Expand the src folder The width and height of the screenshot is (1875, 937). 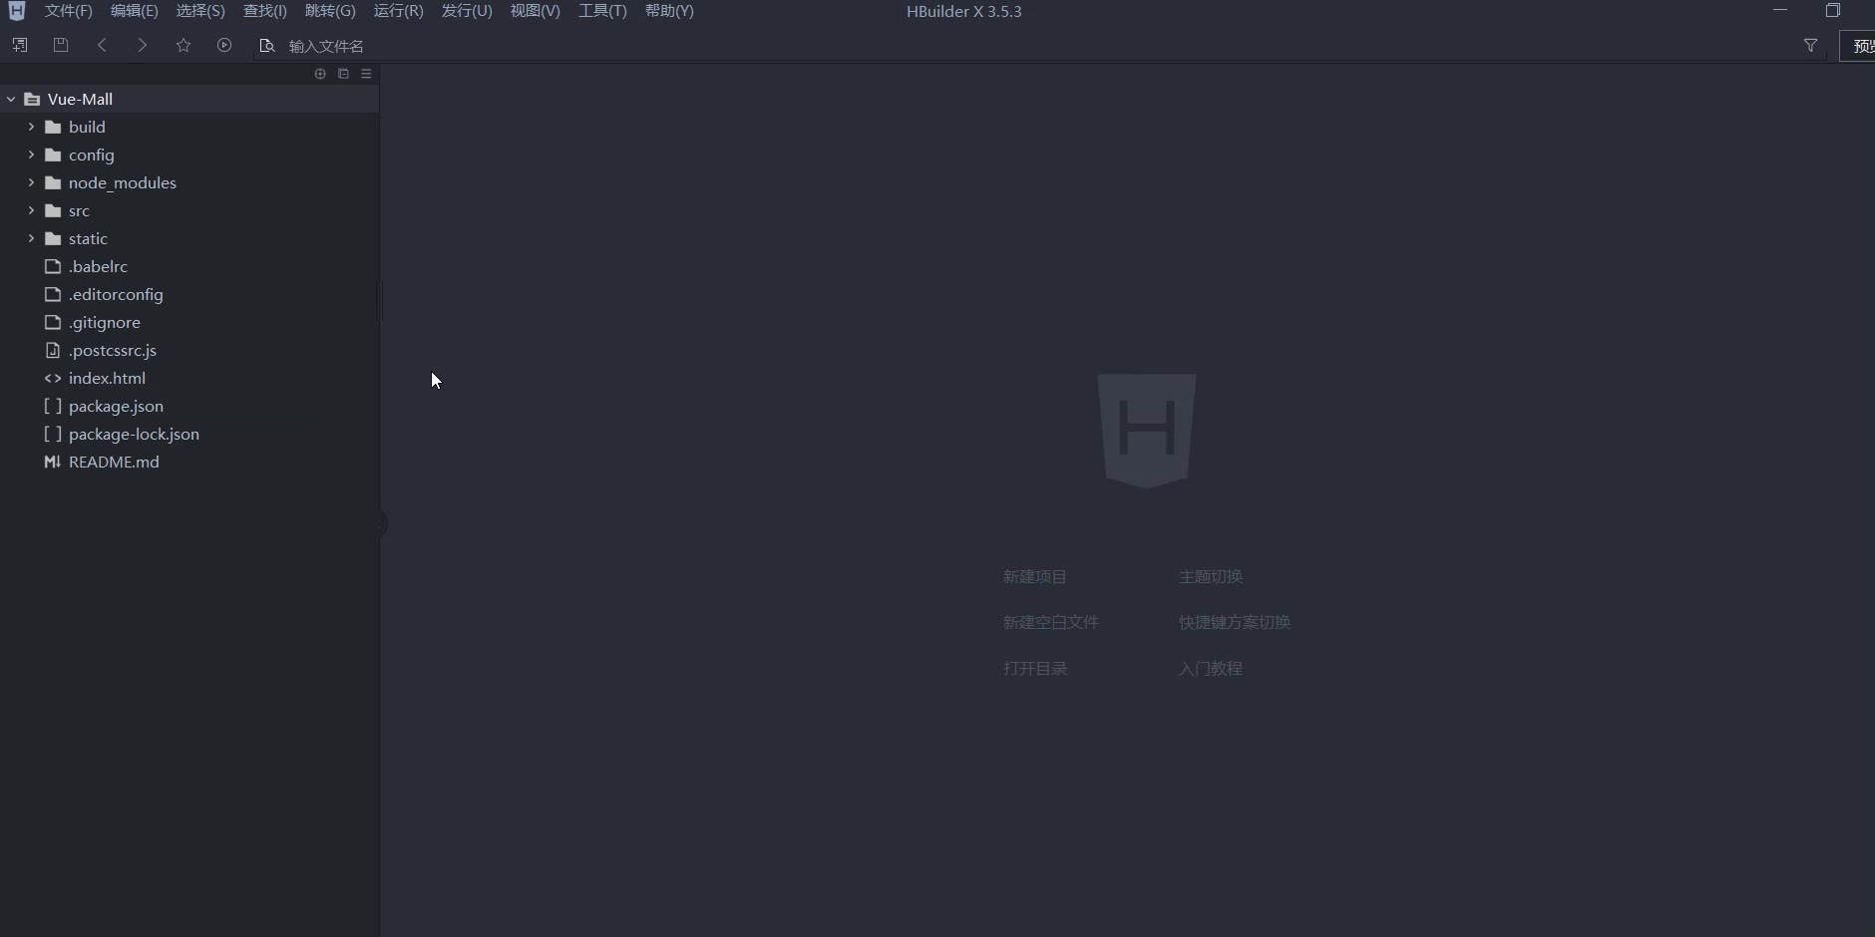(x=31, y=210)
